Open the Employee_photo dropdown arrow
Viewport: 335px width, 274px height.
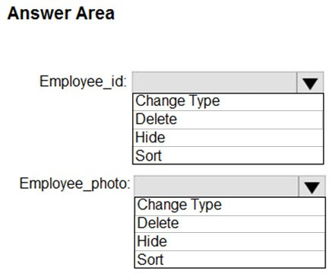[x=311, y=186]
